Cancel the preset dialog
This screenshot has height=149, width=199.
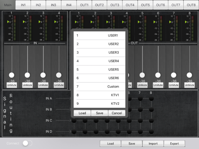coord(117,113)
